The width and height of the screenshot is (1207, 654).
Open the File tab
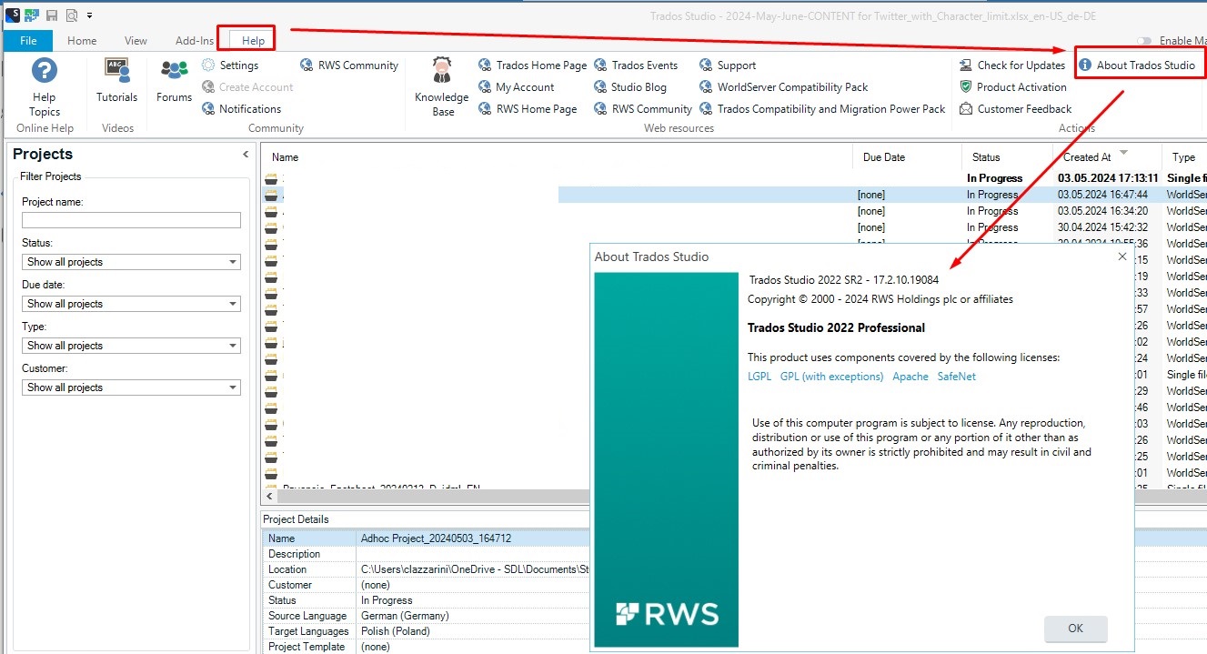28,41
